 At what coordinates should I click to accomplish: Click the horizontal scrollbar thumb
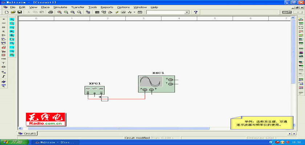pos(119,128)
